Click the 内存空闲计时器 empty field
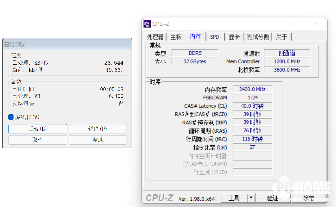 pos(253,155)
